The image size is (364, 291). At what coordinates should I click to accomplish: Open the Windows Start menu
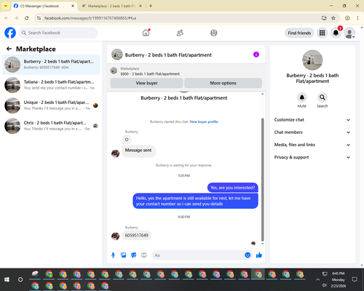click(x=7, y=279)
